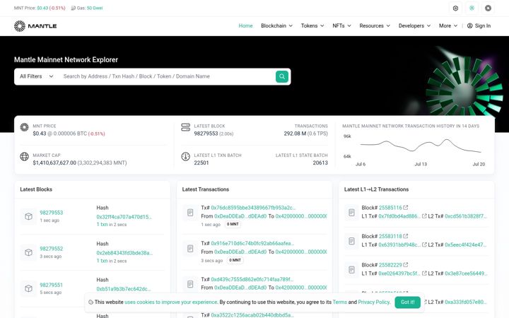Click the cube icon for block 98279553

(28, 216)
